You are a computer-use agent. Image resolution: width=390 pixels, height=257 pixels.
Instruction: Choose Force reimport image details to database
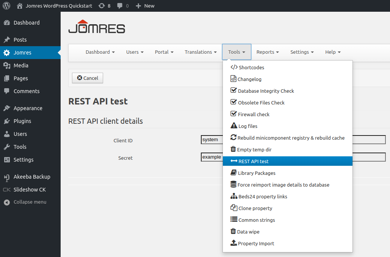pyautogui.click(x=288, y=185)
